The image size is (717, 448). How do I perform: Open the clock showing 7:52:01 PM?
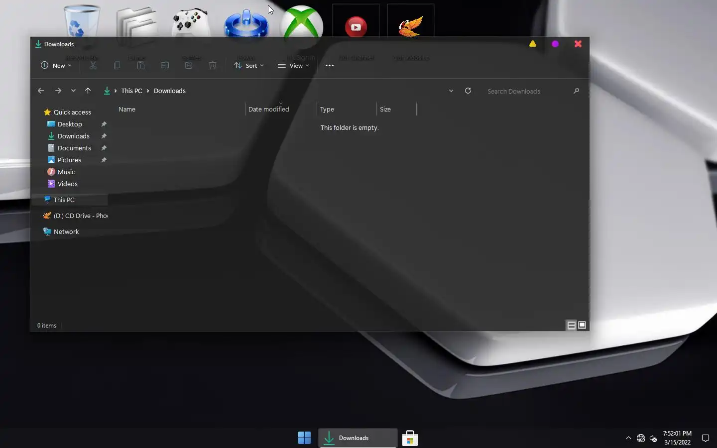coord(677,438)
